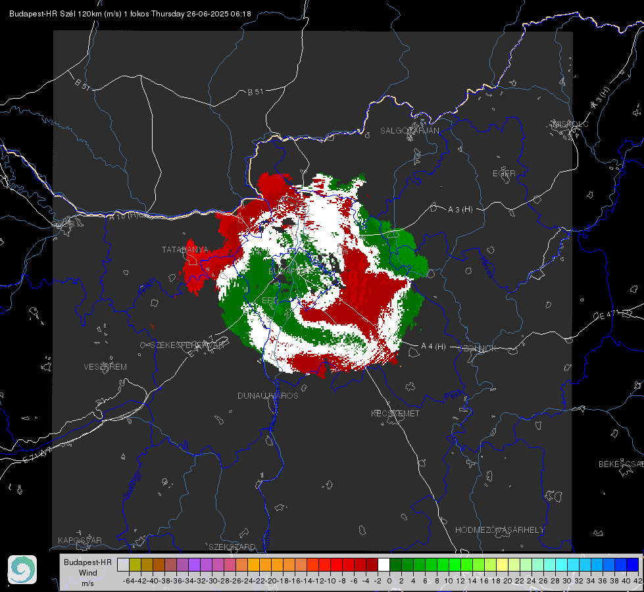Click the olive legend swatch above -64
This screenshot has height=592, width=644.
(135, 564)
